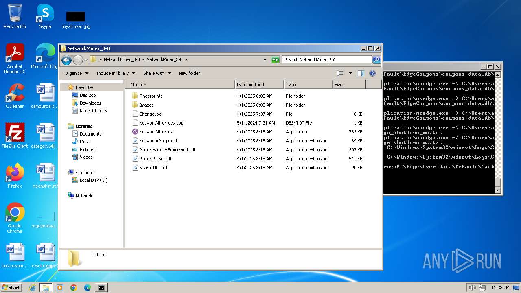The image size is (521, 293).
Task: Open the Google Chrome desktop shortcut
Action: pyautogui.click(x=15, y=218)
